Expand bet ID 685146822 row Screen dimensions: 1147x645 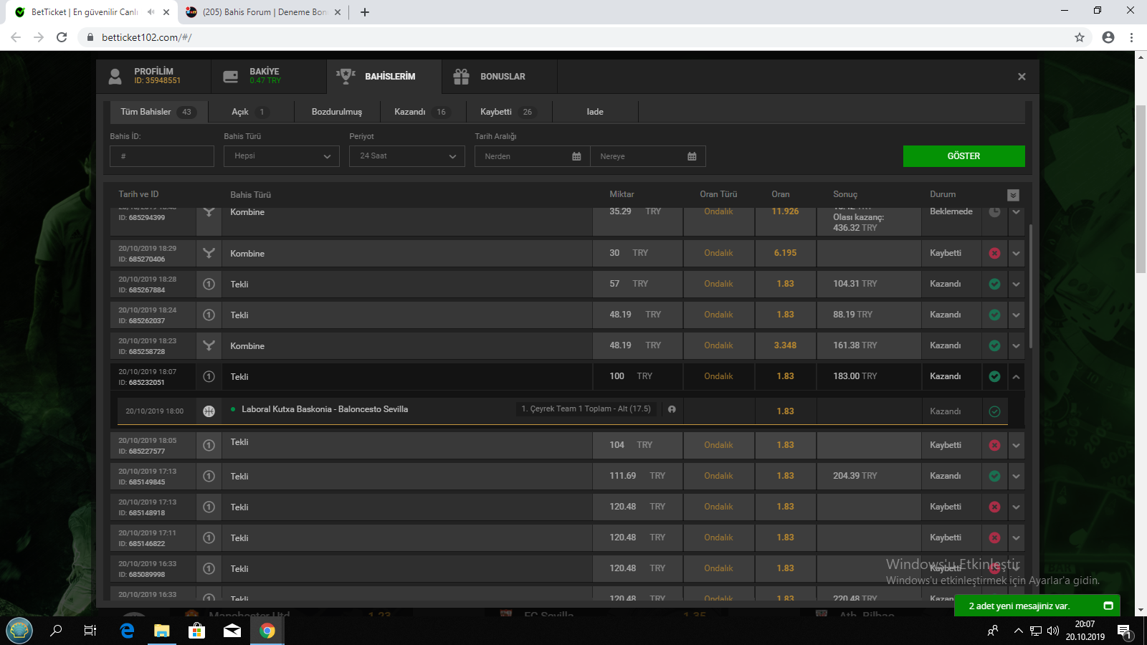[1016, 538]
